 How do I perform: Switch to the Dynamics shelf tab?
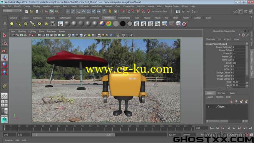click(x=94, y=18)
